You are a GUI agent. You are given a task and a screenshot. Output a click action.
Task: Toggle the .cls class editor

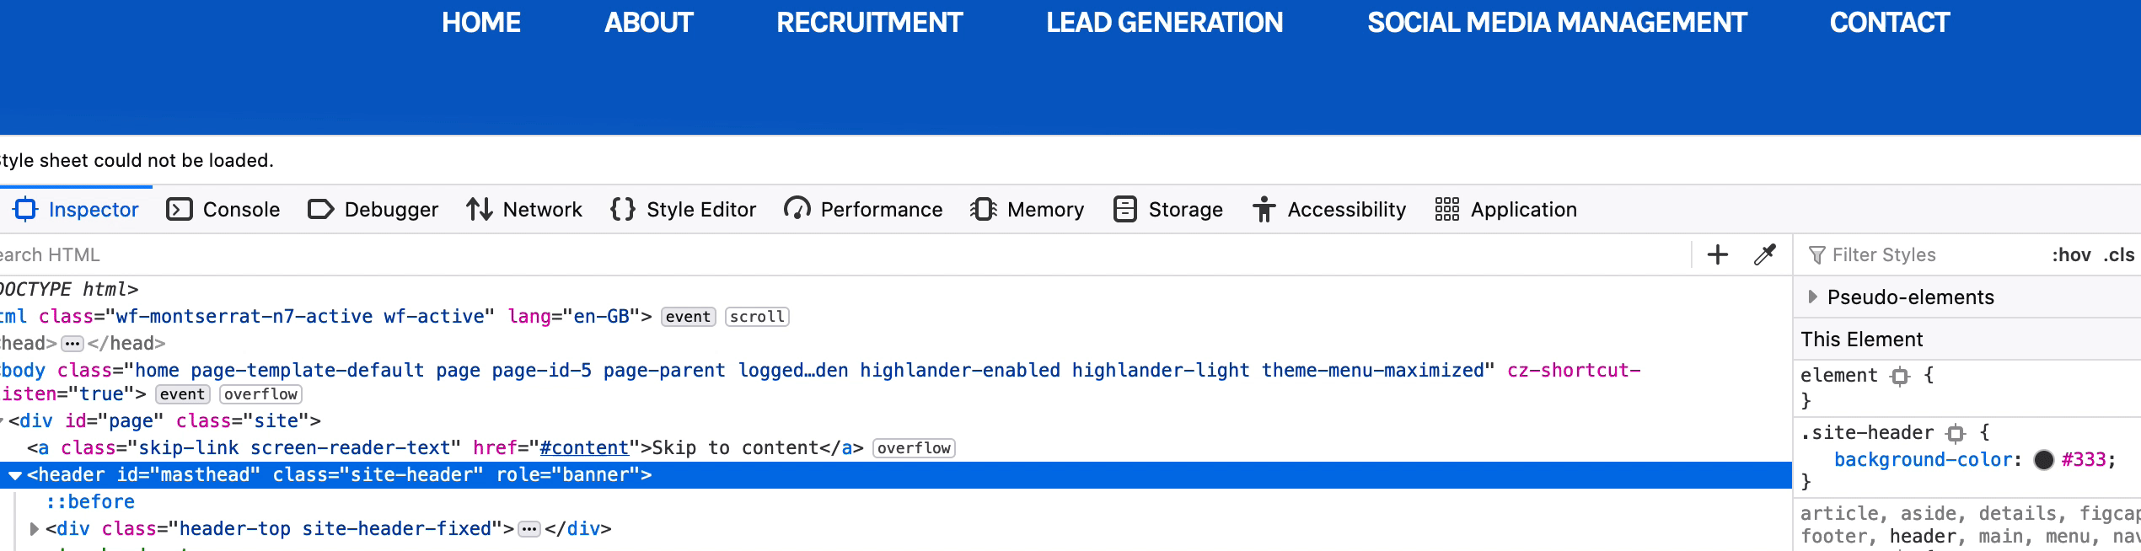(2122, 254)
